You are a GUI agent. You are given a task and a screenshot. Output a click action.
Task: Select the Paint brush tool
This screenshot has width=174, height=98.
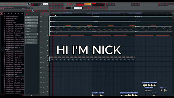coord(33,11)
